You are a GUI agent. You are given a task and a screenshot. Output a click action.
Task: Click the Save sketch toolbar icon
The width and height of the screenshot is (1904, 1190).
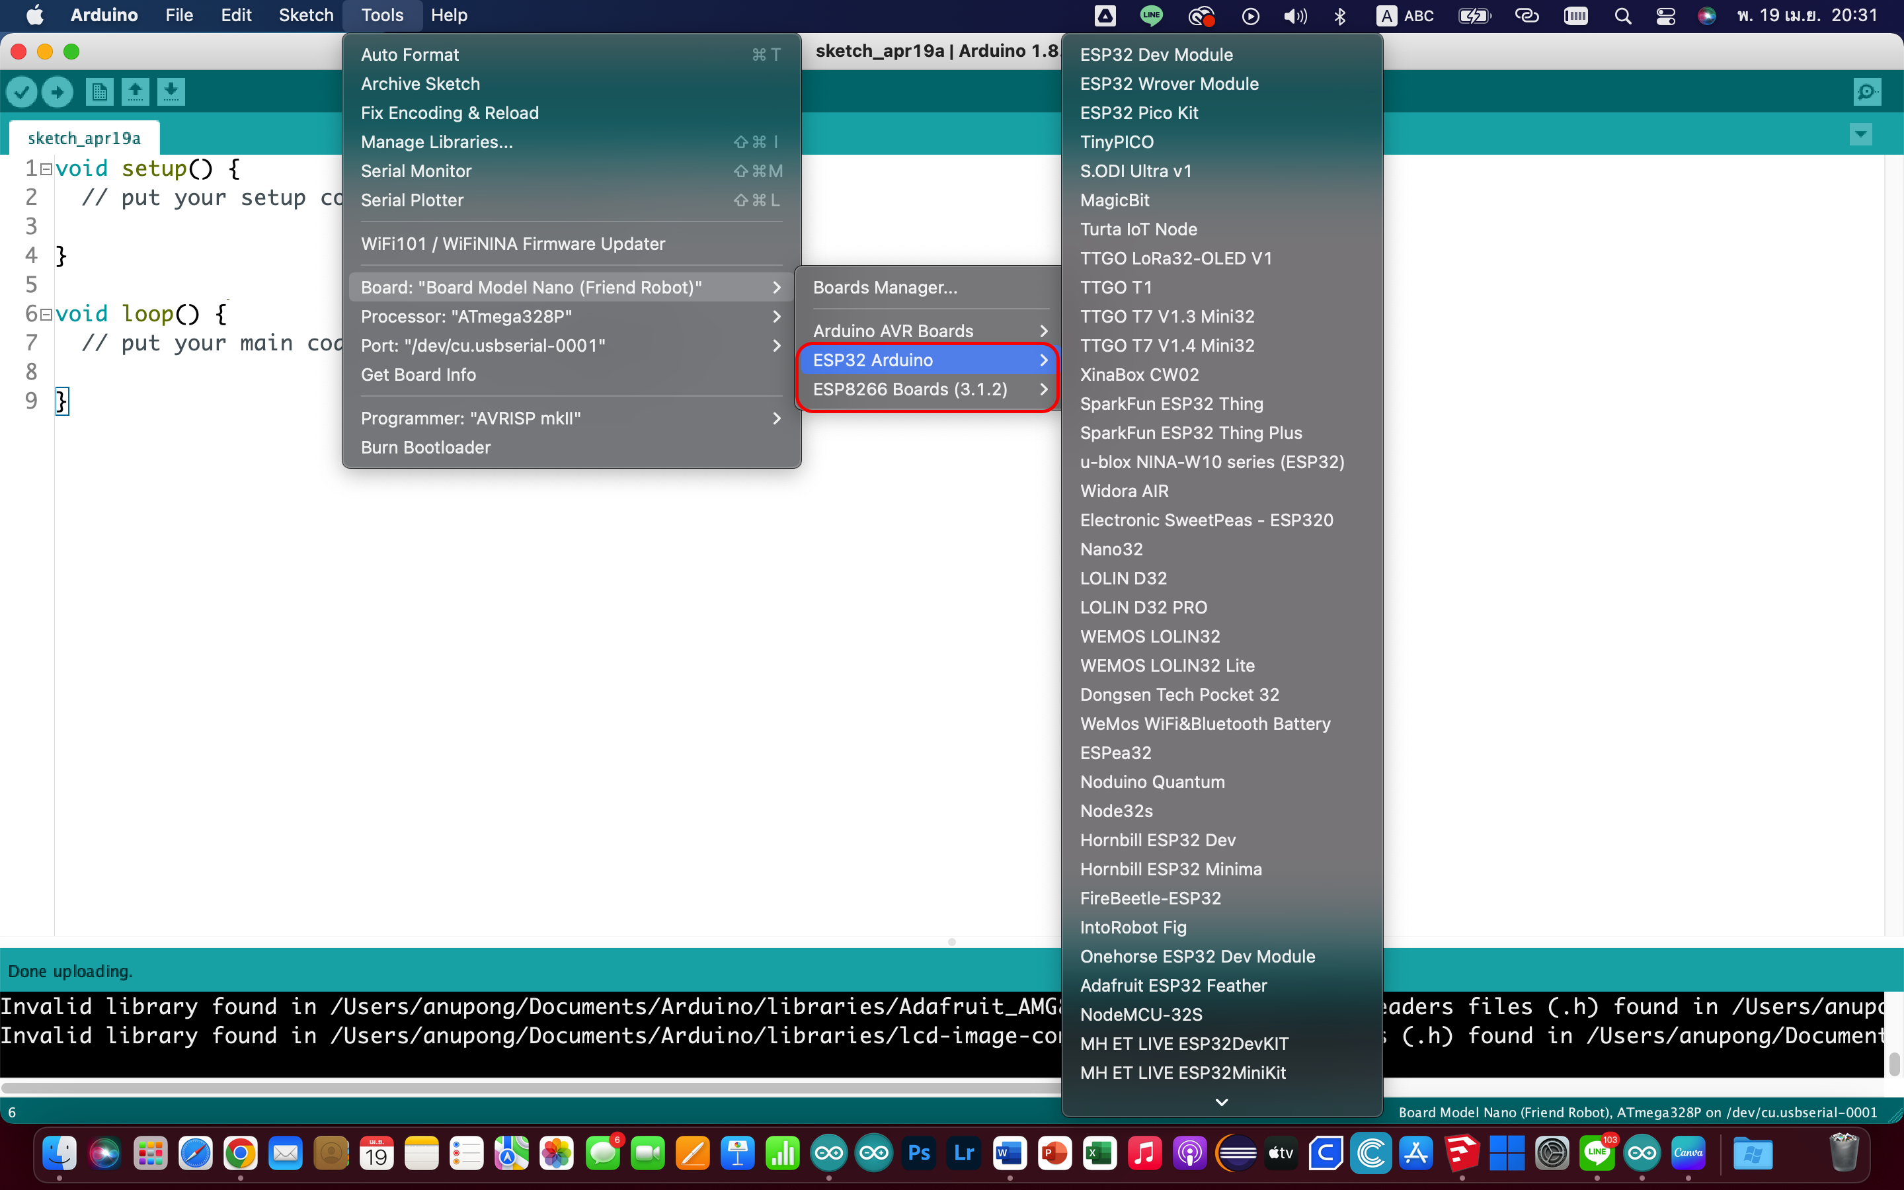pos(171,92)
